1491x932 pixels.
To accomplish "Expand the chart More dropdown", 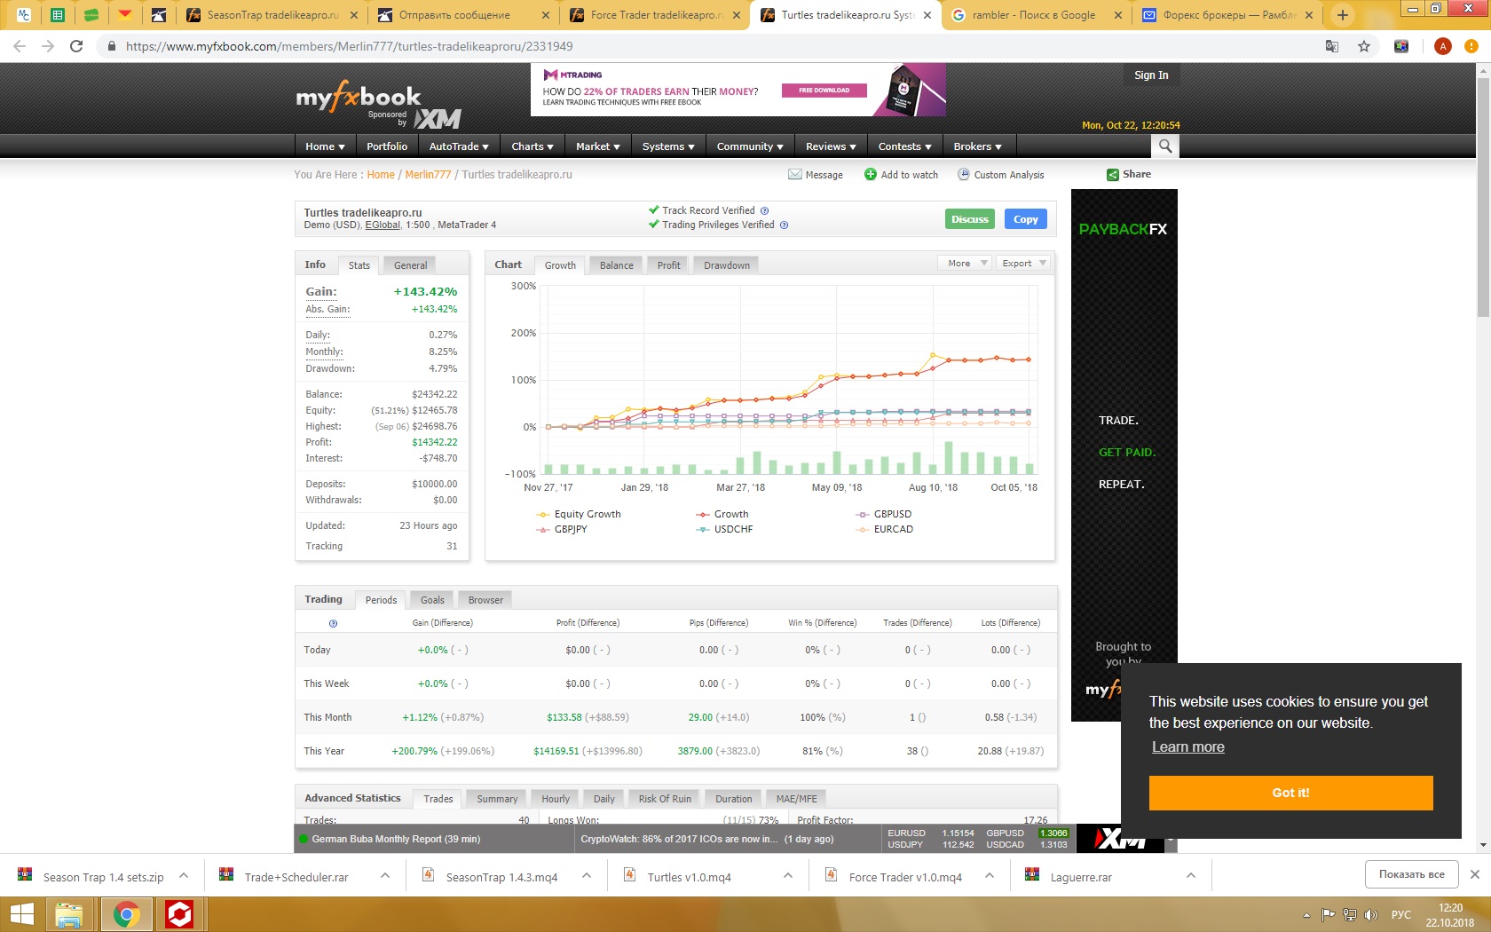I will point(966,264).
